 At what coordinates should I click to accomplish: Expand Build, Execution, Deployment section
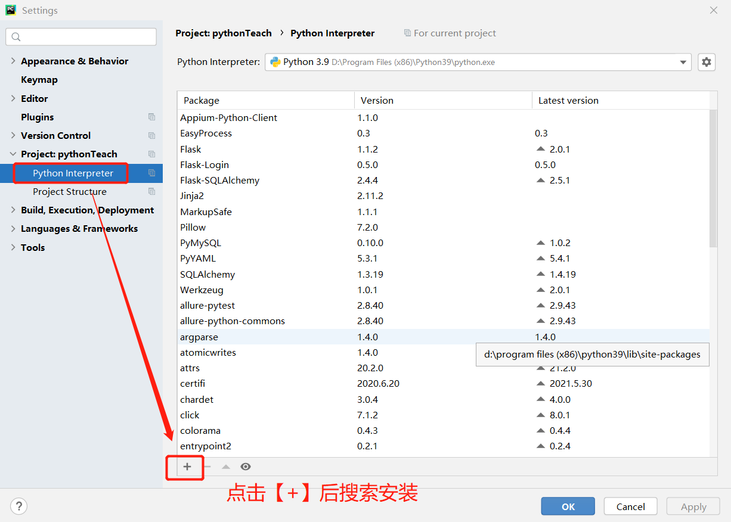[x=13, y=210]
